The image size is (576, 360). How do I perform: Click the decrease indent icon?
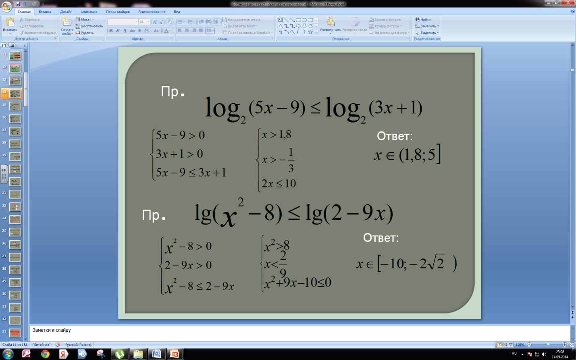201,22
